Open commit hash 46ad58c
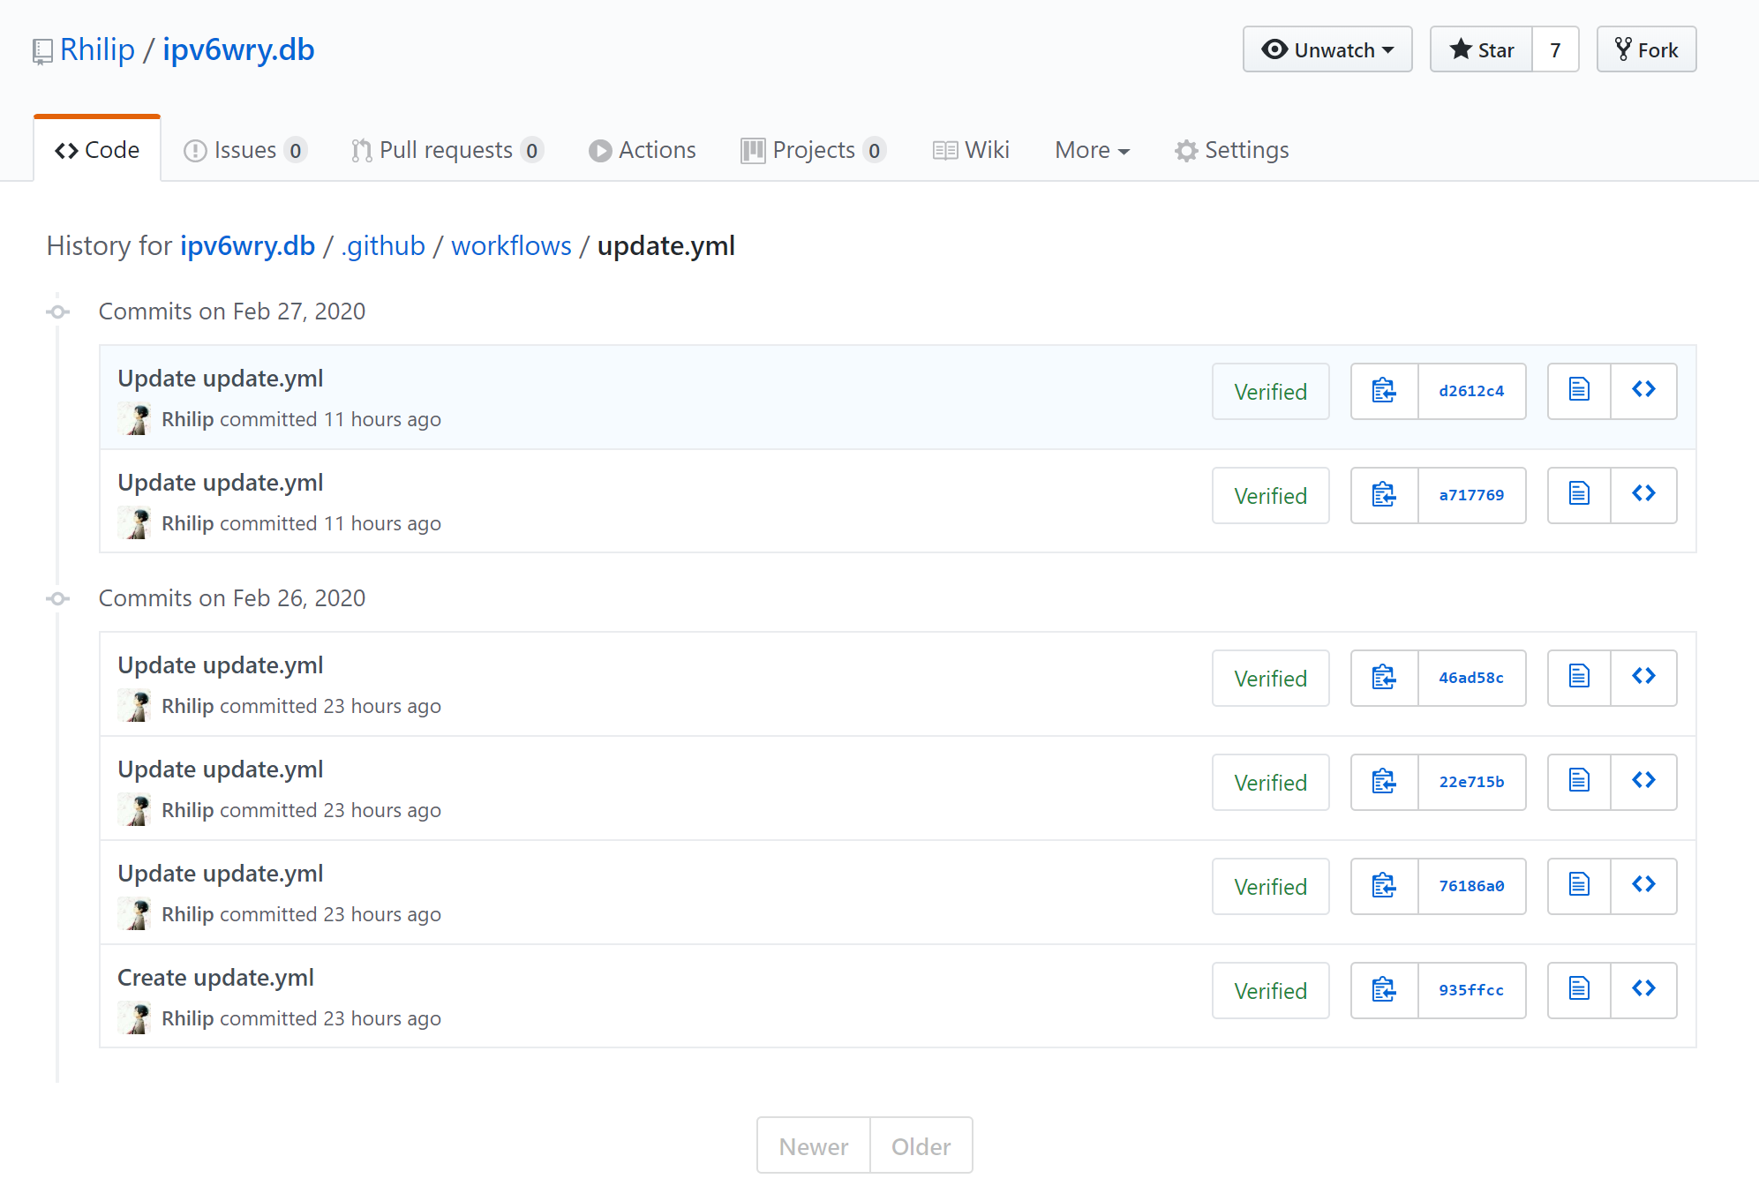 click(x=1471, y=678)
